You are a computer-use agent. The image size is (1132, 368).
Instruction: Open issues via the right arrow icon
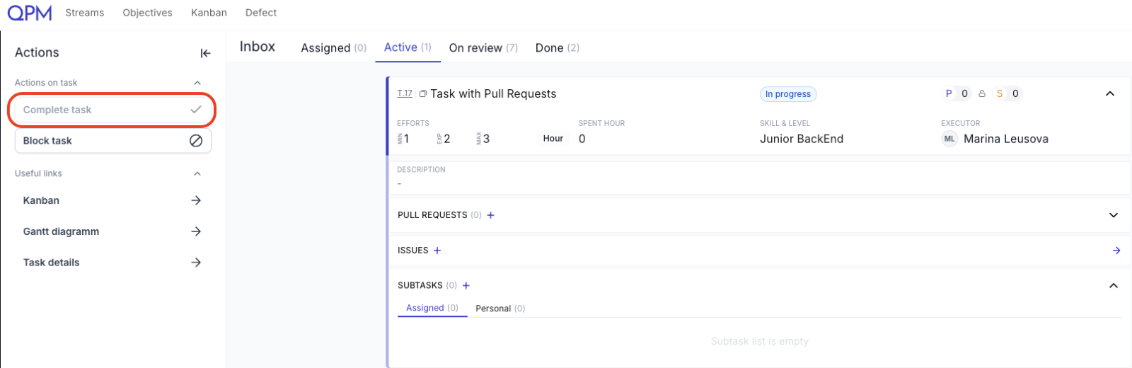pos(1116,251)
